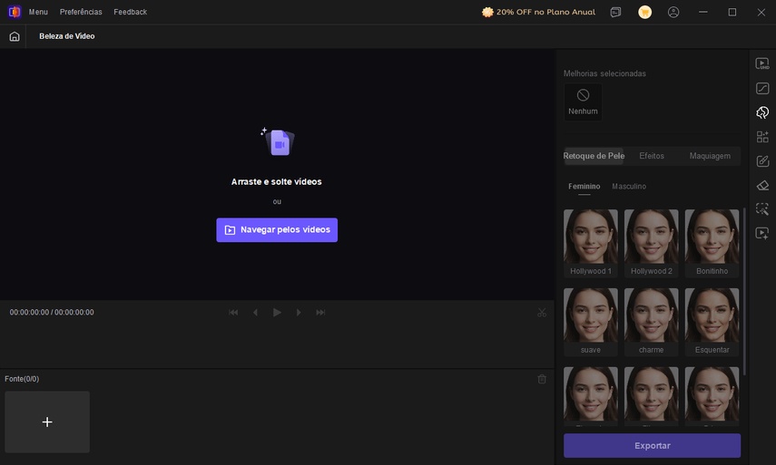Open the shopping cart icon
Image resolution: width=776 pixels, height=465 pixels.
point(644,12)
